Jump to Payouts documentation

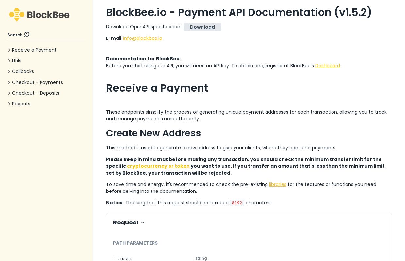click(21, 104)
